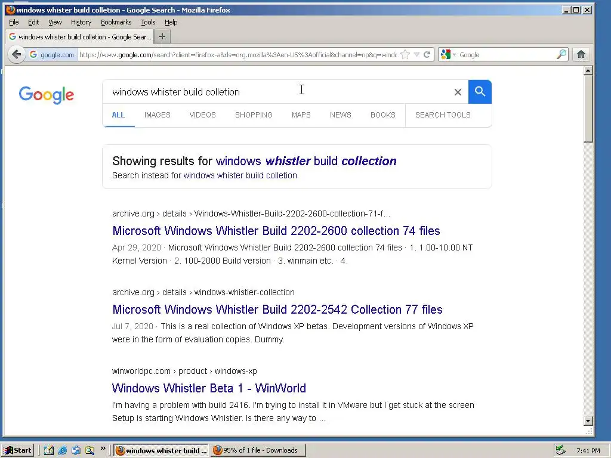Launch Internet Explorer from Quick Launch
Image resolution: width=611 pixels, height=458 pixels.
point(62,450)
